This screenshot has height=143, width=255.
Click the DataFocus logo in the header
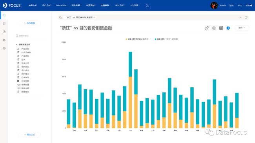point(12,5)
